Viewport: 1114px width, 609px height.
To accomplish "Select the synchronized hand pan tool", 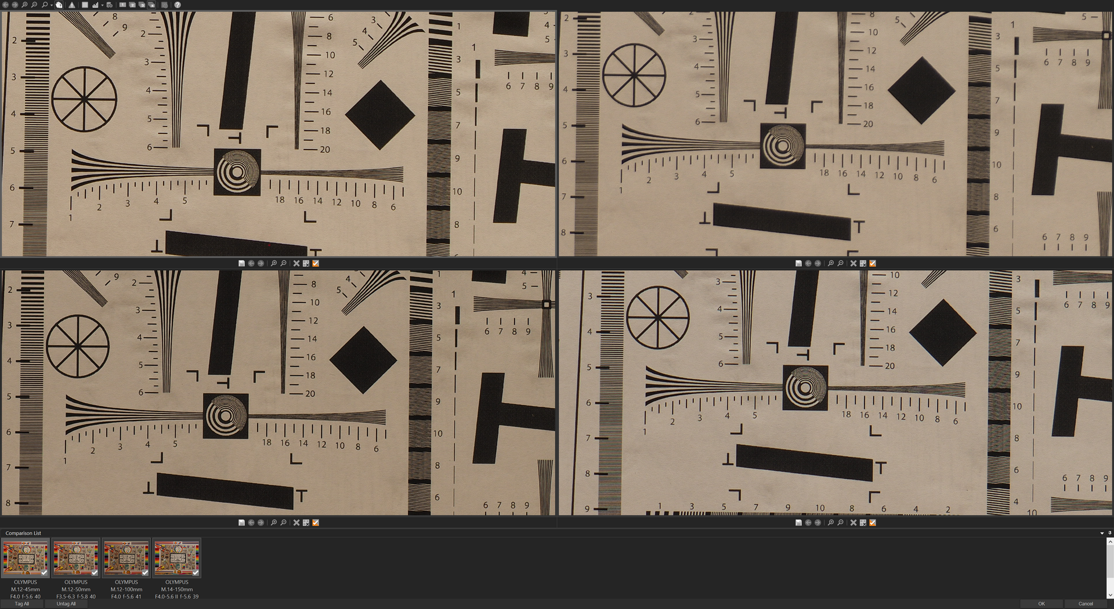I will pos(59,5).
